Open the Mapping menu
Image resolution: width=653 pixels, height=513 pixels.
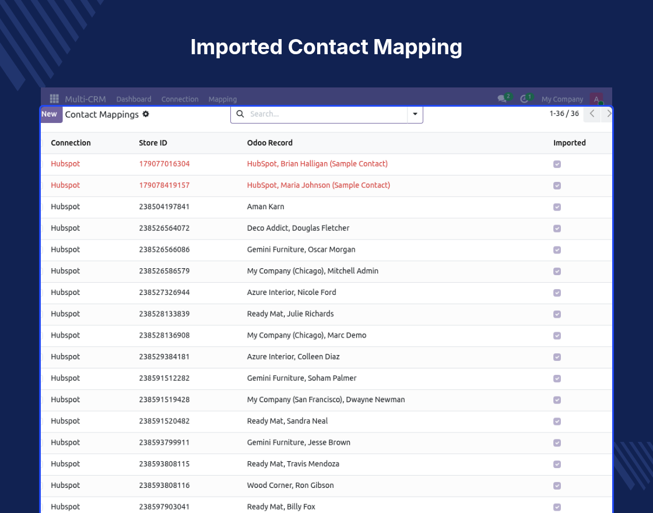[222, 99]
